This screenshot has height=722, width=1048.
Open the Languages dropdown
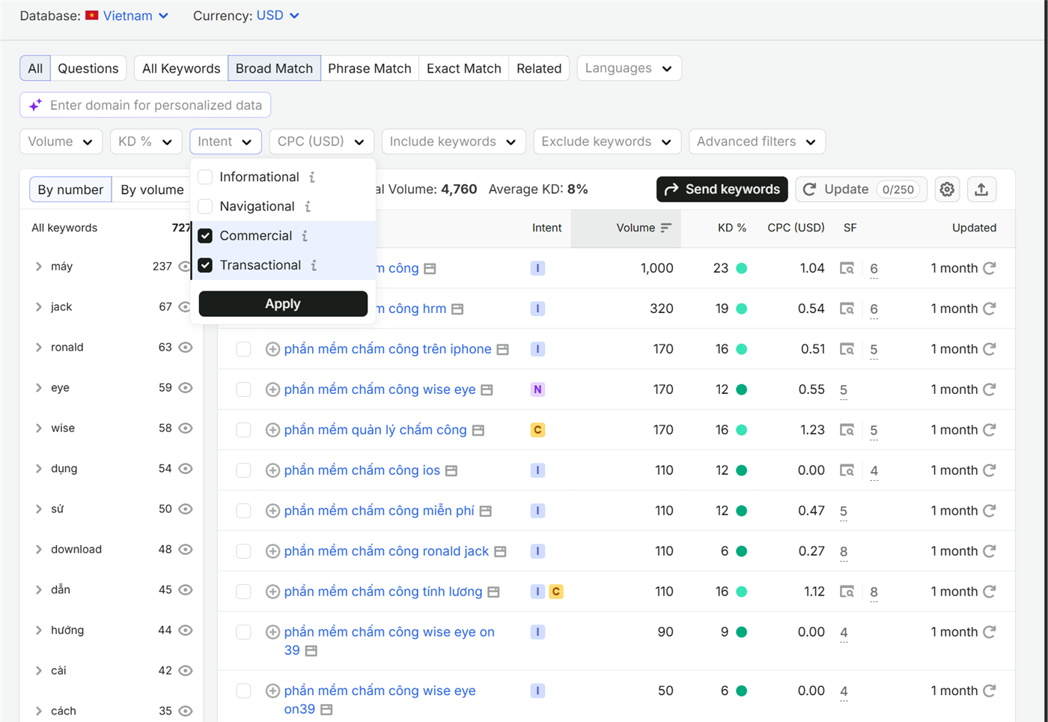629,68
